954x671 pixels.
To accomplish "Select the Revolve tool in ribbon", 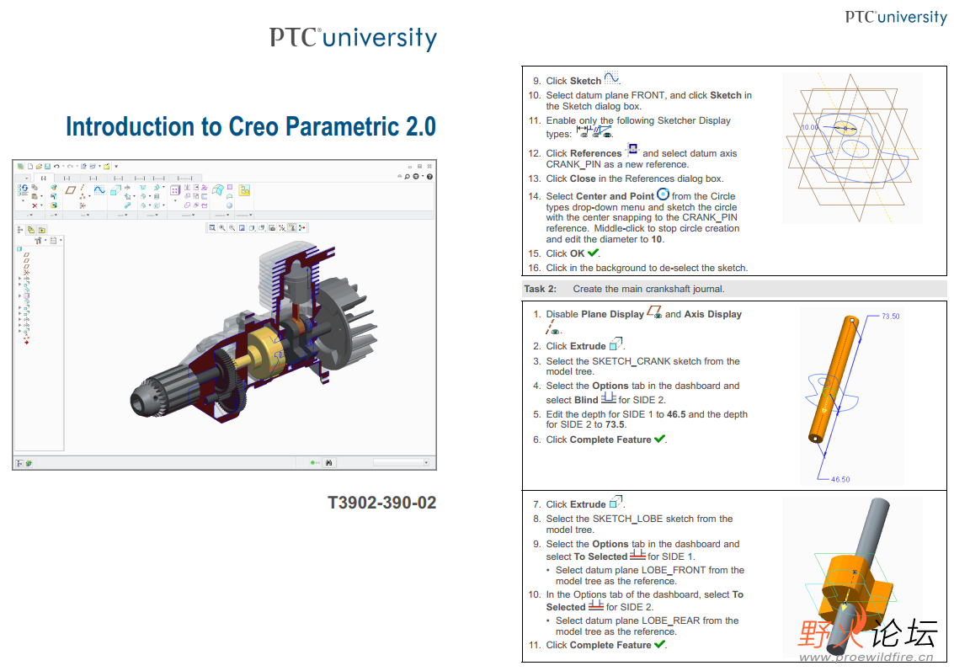I will click(x=127, y=188).
